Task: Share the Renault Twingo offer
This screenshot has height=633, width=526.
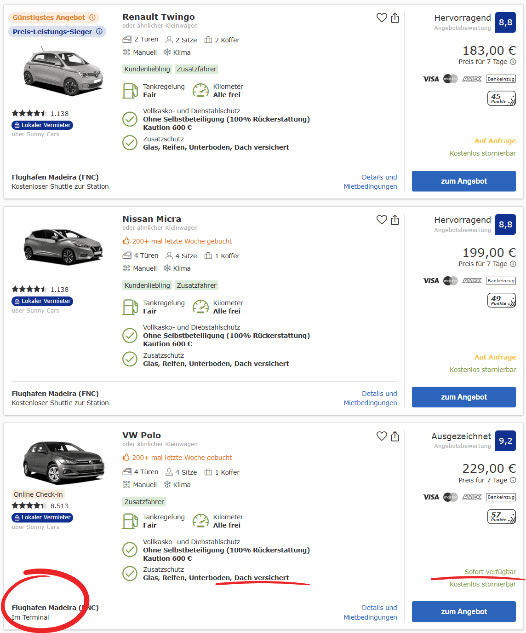Action: (x=395, y=18)
